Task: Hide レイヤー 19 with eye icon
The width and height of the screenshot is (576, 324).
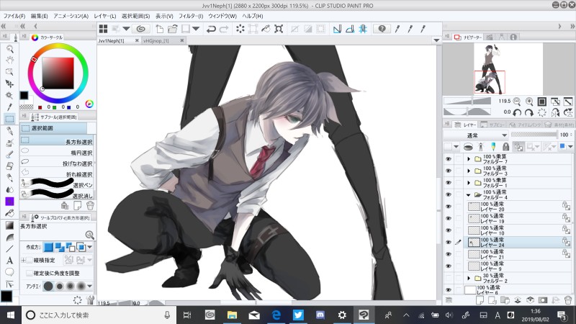Action: [x=448, y=218]
